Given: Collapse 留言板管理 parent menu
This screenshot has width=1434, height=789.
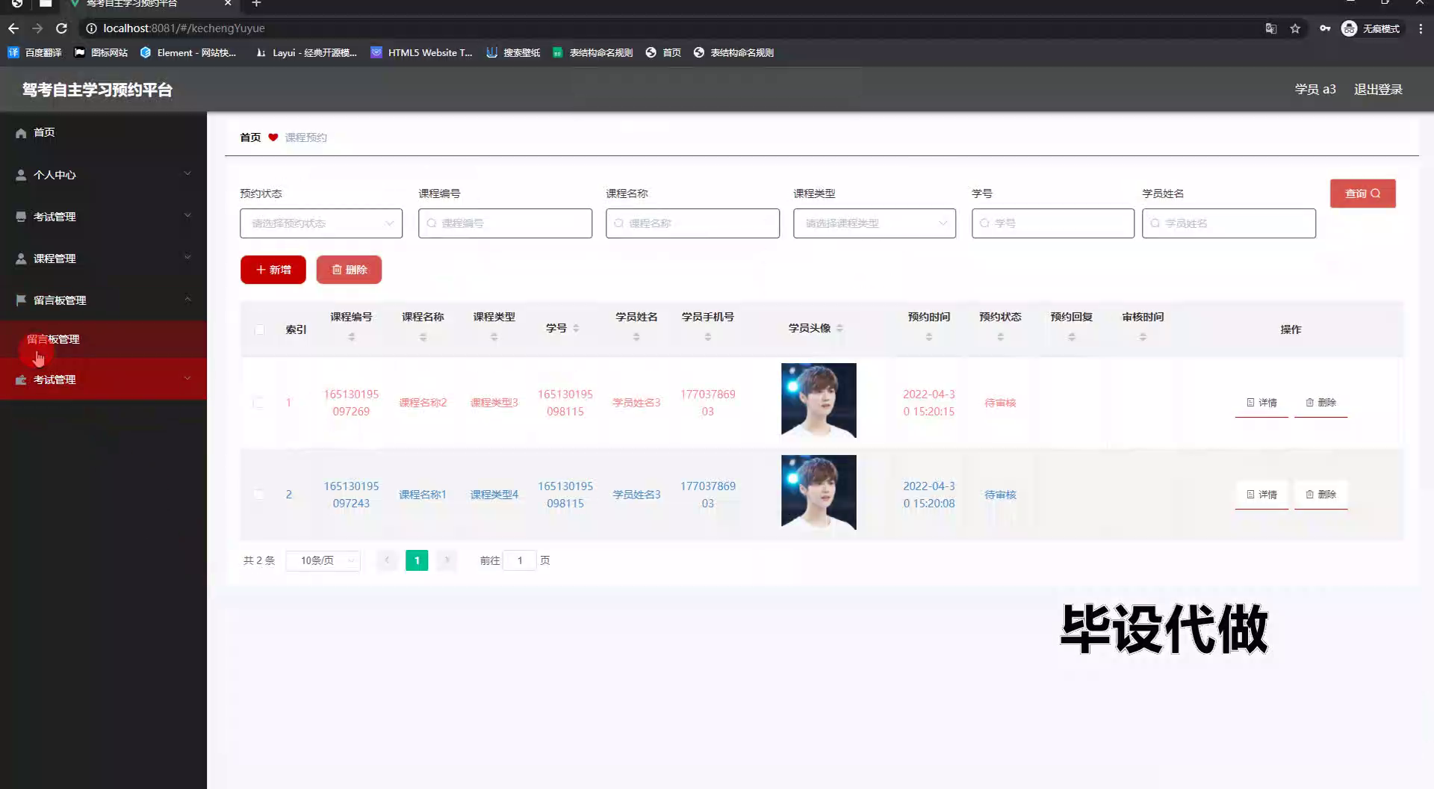Looking at the screenshot, I should pos(103,300).
